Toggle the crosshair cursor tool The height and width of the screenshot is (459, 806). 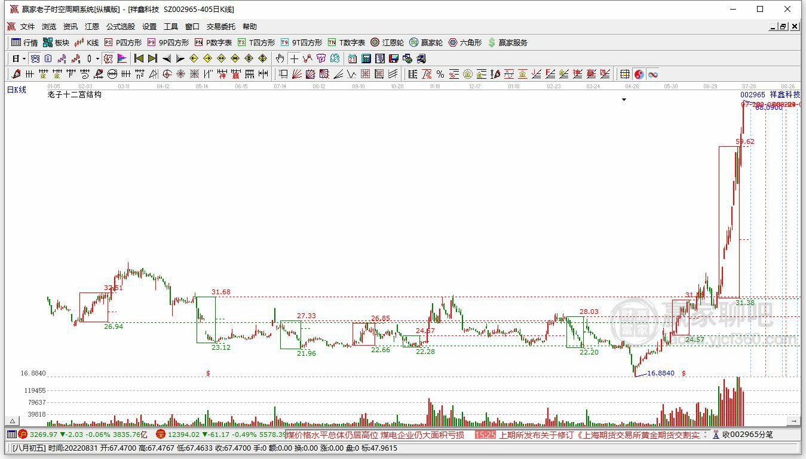click(x=293, y=58)
